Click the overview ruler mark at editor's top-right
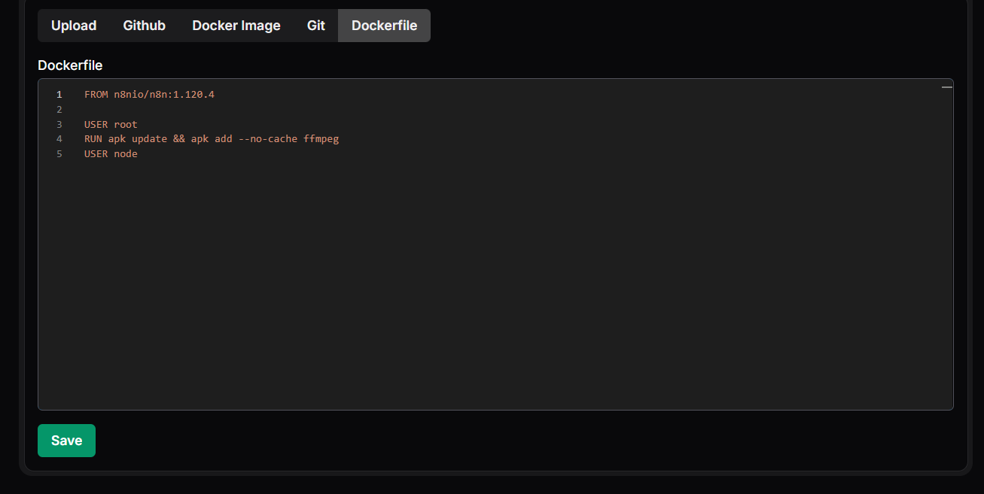Screen dimensions: 984x494 coord(946,88)
